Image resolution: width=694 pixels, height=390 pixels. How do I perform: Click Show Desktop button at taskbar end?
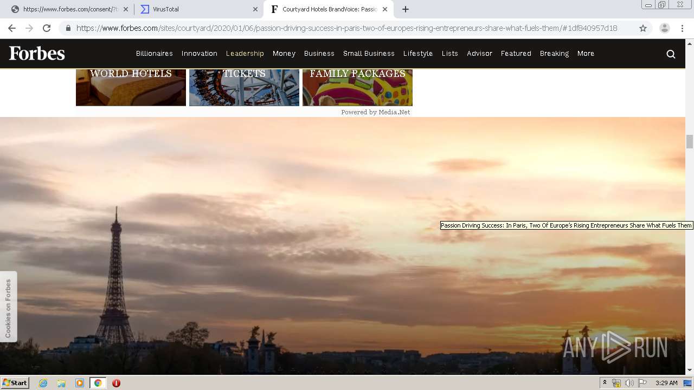click(687, 383)
